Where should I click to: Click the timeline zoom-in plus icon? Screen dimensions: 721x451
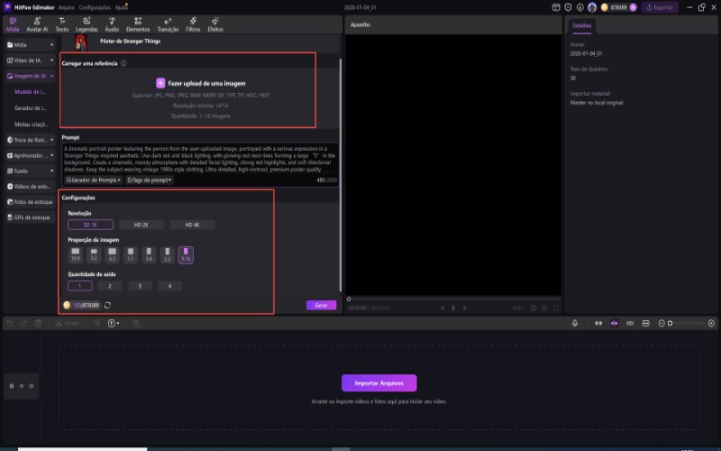(x=711, y=323)
